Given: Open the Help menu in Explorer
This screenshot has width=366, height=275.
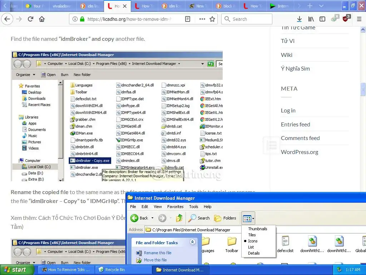Looking at the screenshot, I should coord(207,207).
